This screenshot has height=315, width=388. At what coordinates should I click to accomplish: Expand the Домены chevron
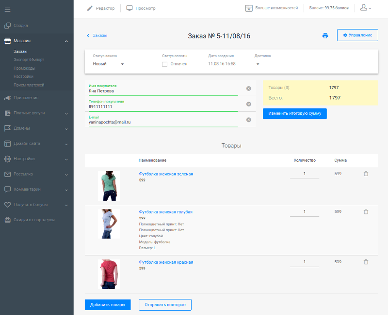(x=66, y=129)
